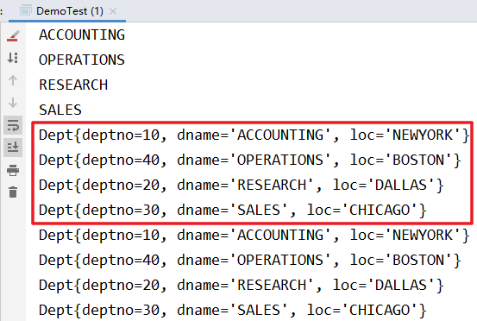Click the standalone OPERATIONS output line

tap(82, 60)
